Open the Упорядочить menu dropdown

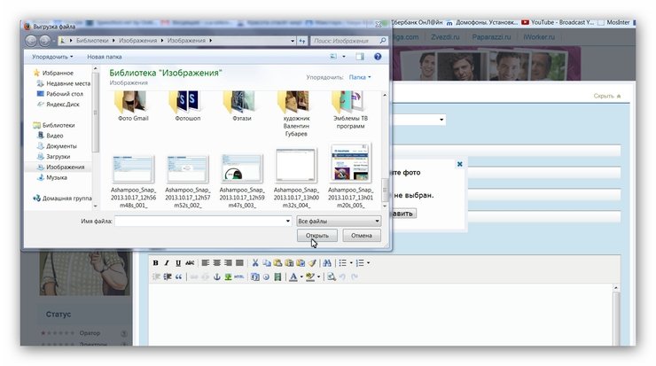pyautogui.click(x=52, y=56)
